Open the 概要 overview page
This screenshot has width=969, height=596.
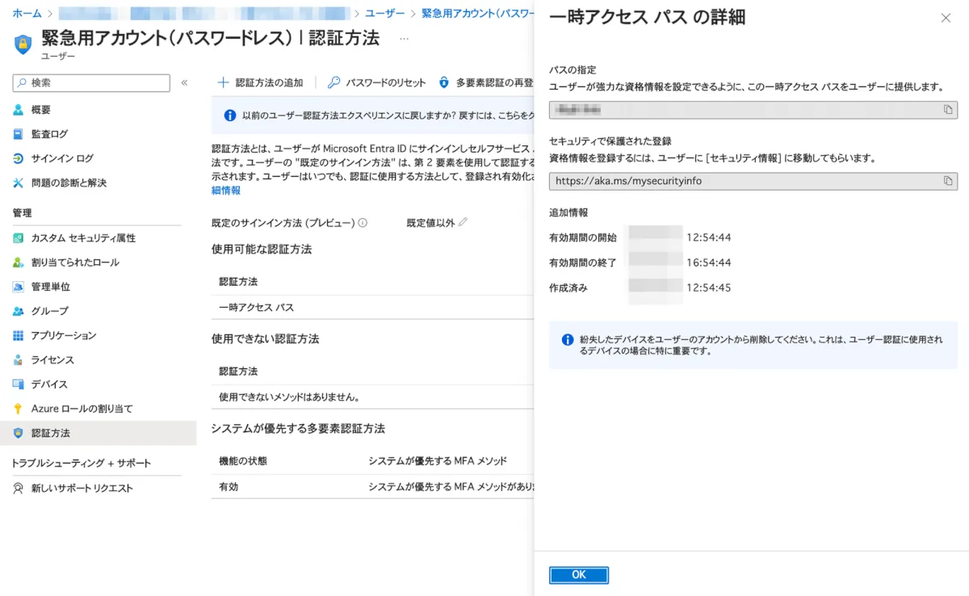pos(41,110)
